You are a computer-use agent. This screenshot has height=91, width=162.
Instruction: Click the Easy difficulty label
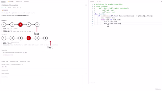(3, 8)
